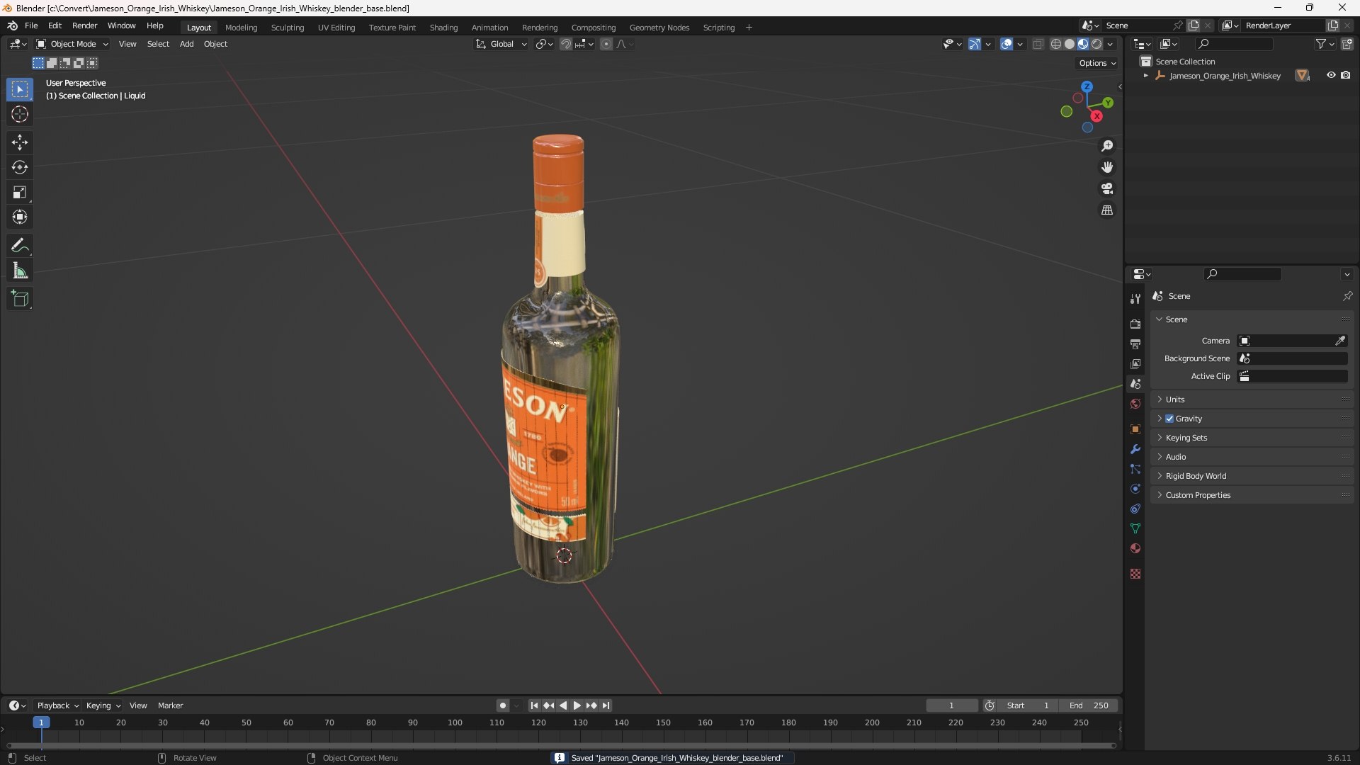Open the Object Mode dropdown
This screenshot has width=1360, height=765.
tap(72, 44)
